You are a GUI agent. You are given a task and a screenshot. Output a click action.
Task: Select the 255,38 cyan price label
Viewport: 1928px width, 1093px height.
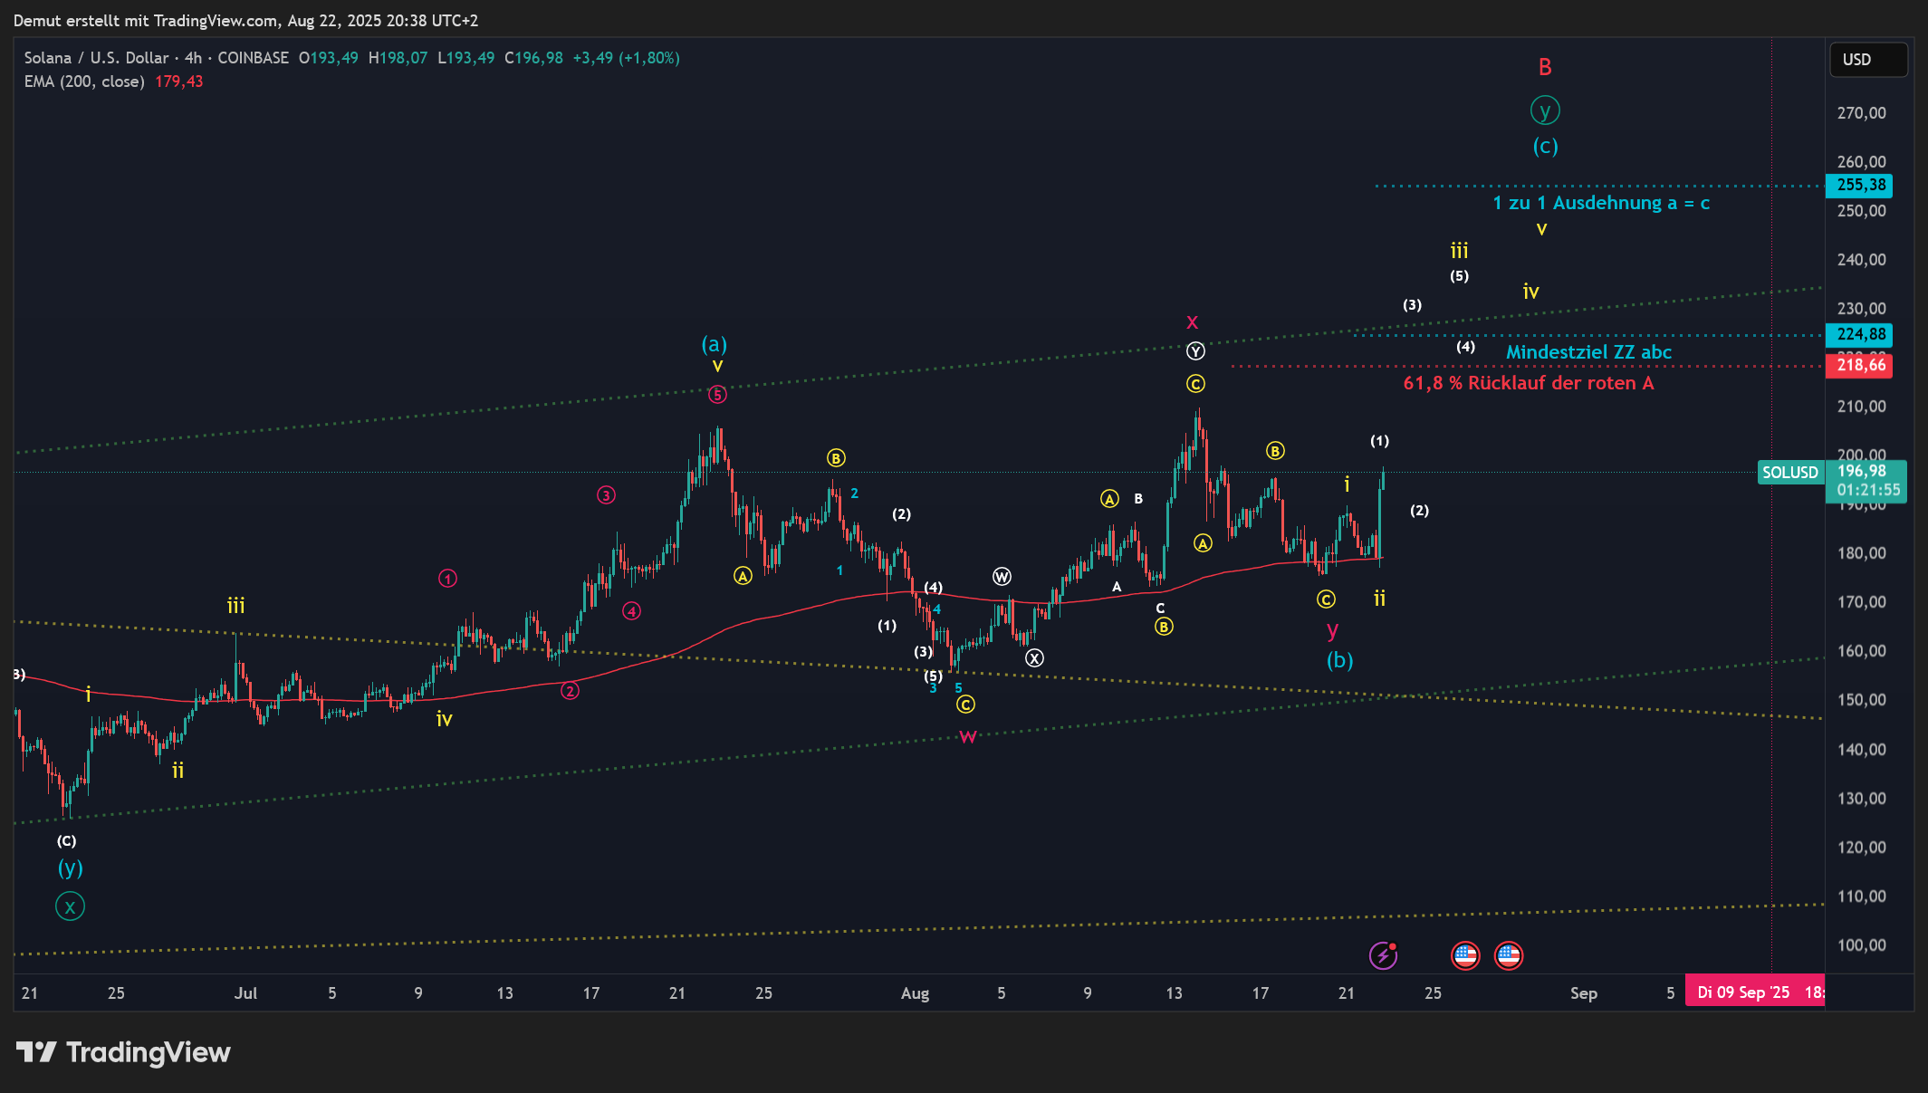coord(1860,185)
